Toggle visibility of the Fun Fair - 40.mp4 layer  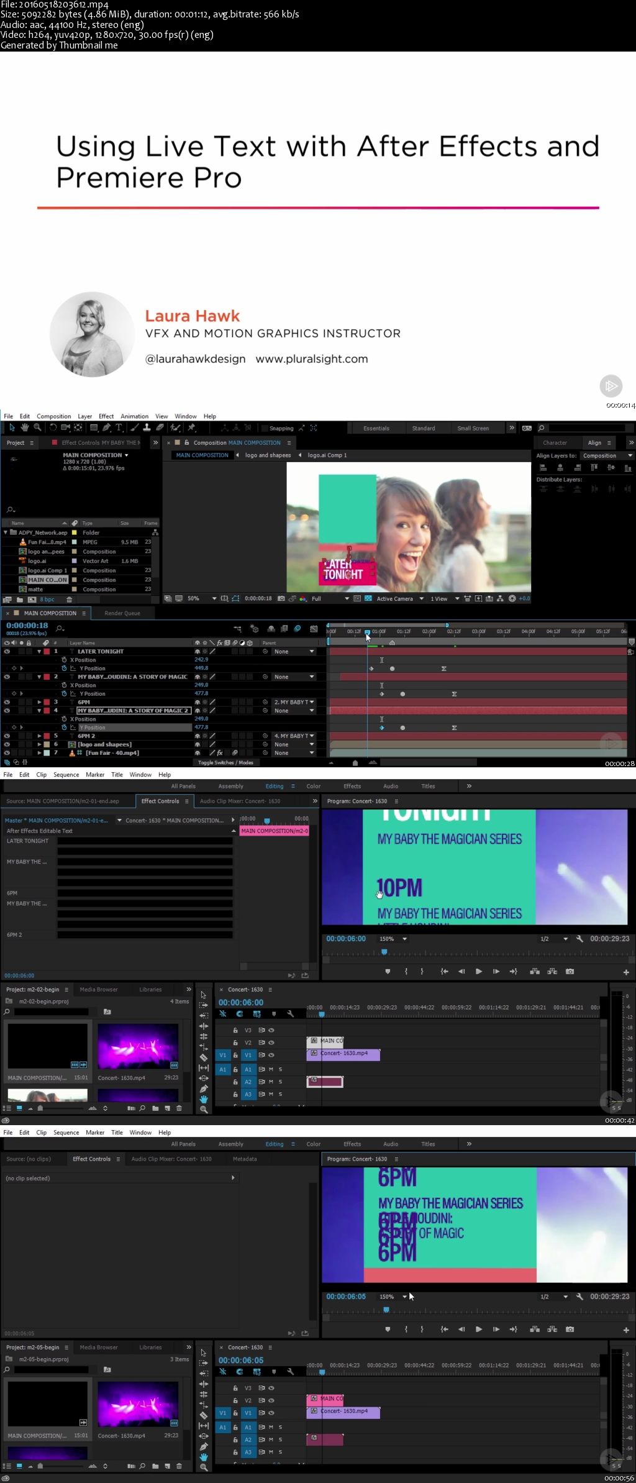point(7,752)
